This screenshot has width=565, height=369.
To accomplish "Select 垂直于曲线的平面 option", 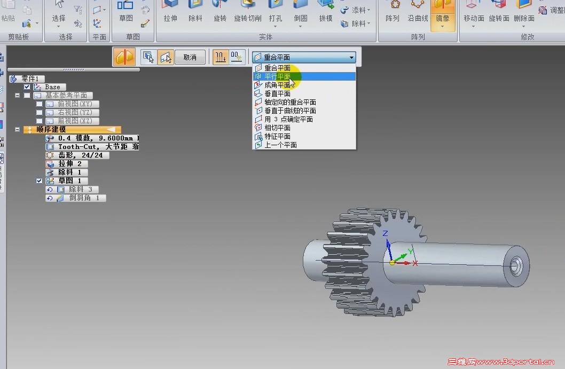I will (x=304, y=111).
